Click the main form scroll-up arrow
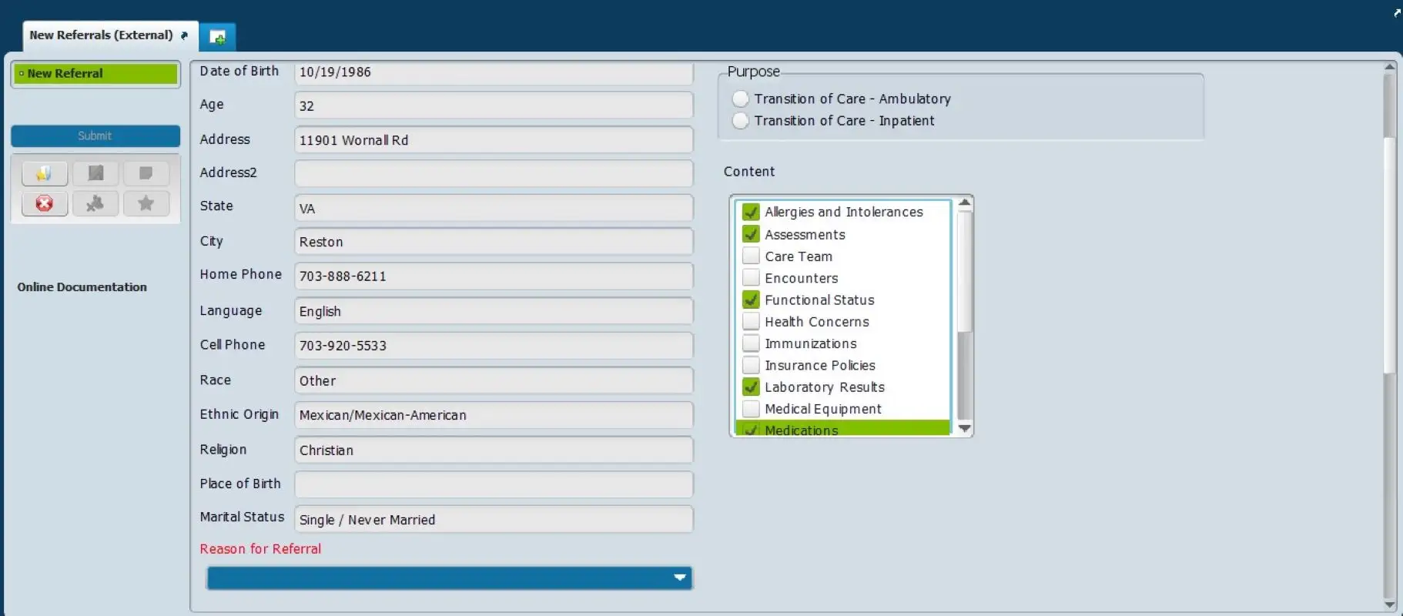The image size is (1403, 616). pyautogui.click(x=1389, y=67)
